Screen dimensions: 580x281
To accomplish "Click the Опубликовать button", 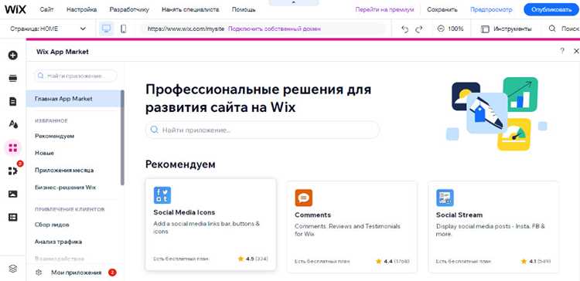I will (x=551, y=9).
